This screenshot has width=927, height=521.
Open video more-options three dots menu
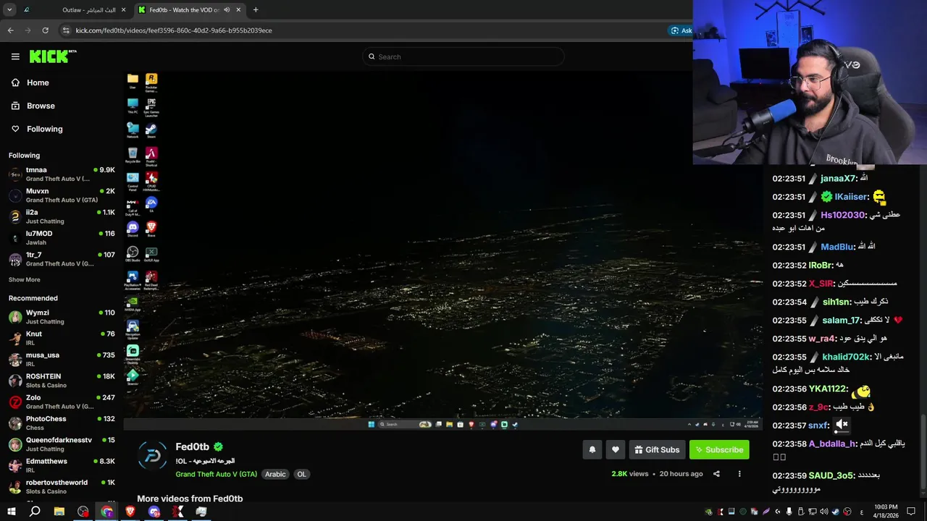pyautogui.click(x=739, y=474)
